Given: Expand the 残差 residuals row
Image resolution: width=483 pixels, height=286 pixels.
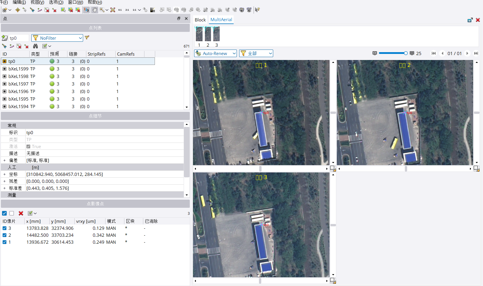Looking at the screenshot, I should click(x=4, y=181).
